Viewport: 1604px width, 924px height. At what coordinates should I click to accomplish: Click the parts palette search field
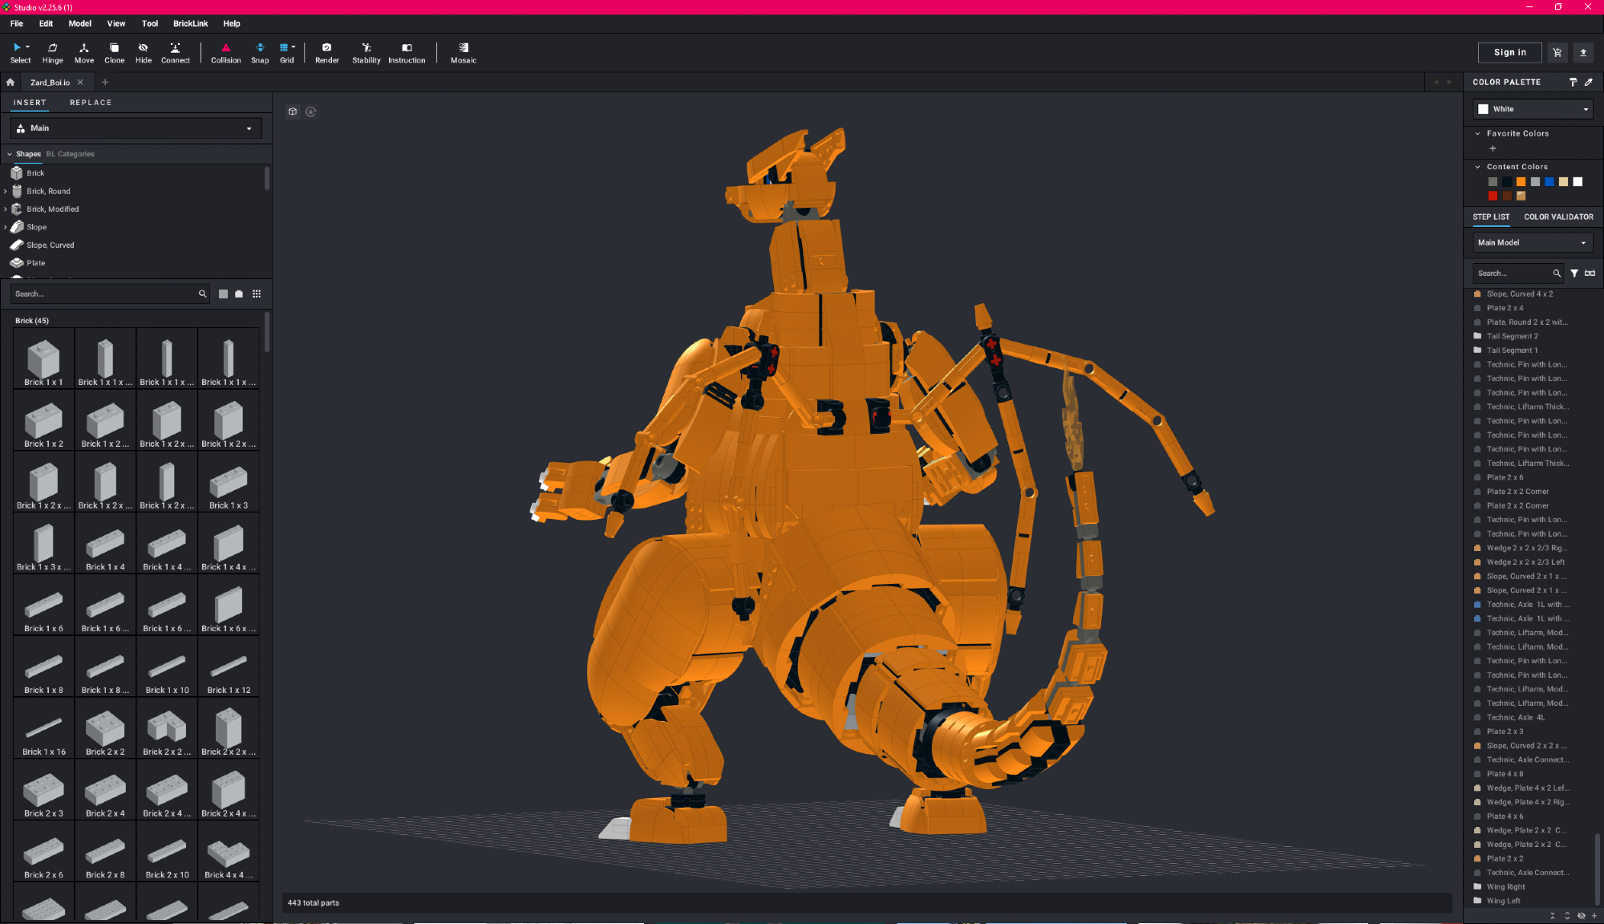tap(104, 294)
